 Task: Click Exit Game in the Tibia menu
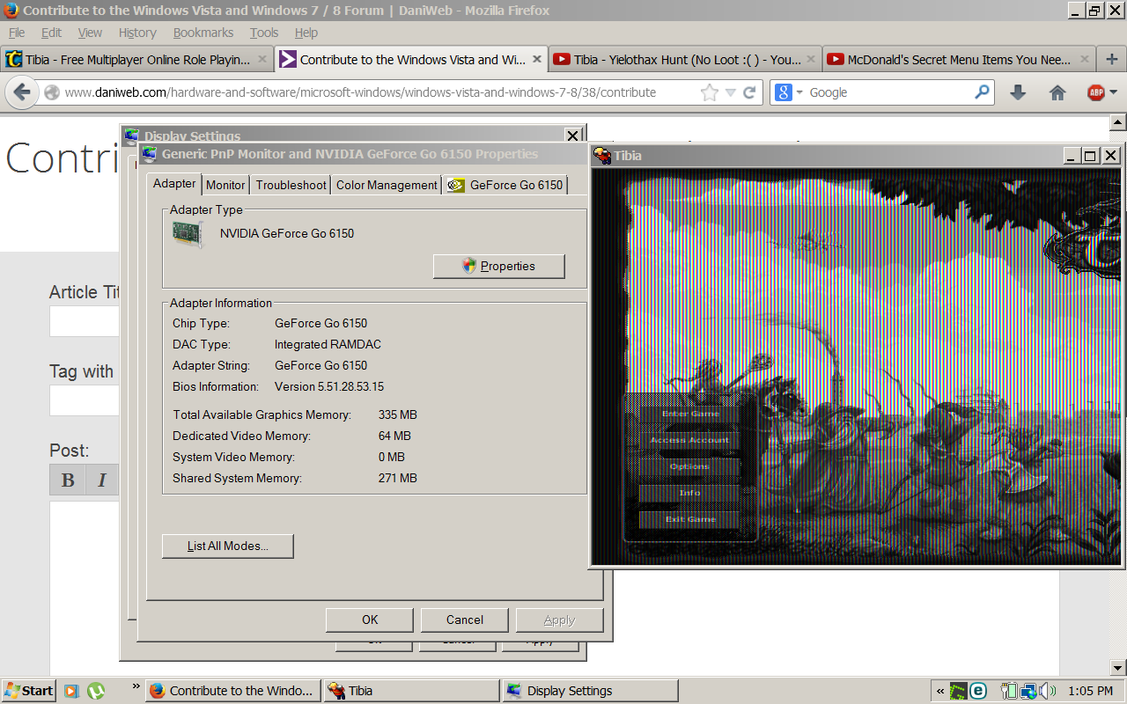pos(690,519)
